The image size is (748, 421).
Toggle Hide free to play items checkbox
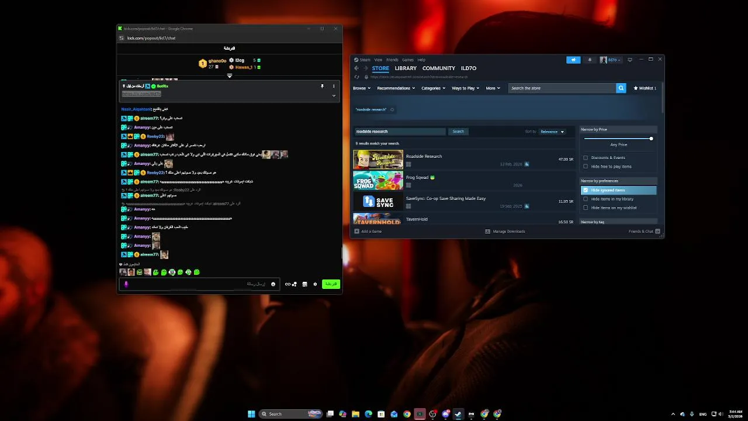pos(586,166)
